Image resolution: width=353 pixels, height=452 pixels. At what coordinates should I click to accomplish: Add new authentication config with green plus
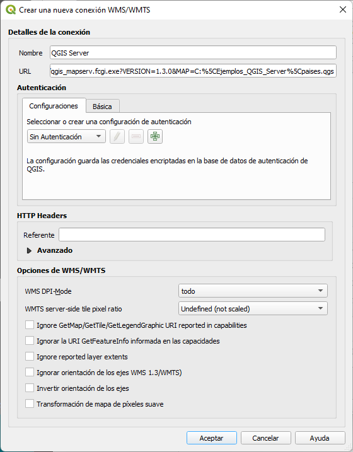pyautogui.click(x=155, y=136)
